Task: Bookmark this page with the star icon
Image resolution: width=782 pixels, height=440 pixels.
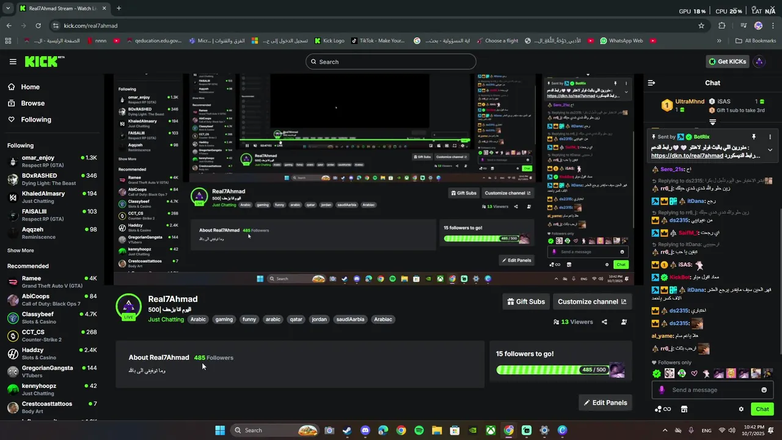Action: click(701, 26)
